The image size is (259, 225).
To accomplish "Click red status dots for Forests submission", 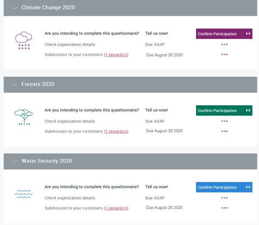I will (224, 131).
